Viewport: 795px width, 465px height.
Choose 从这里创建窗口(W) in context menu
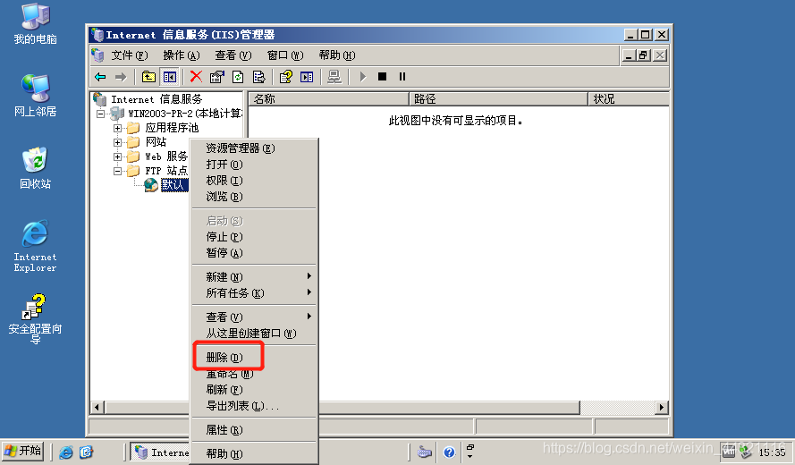[254, 334]
